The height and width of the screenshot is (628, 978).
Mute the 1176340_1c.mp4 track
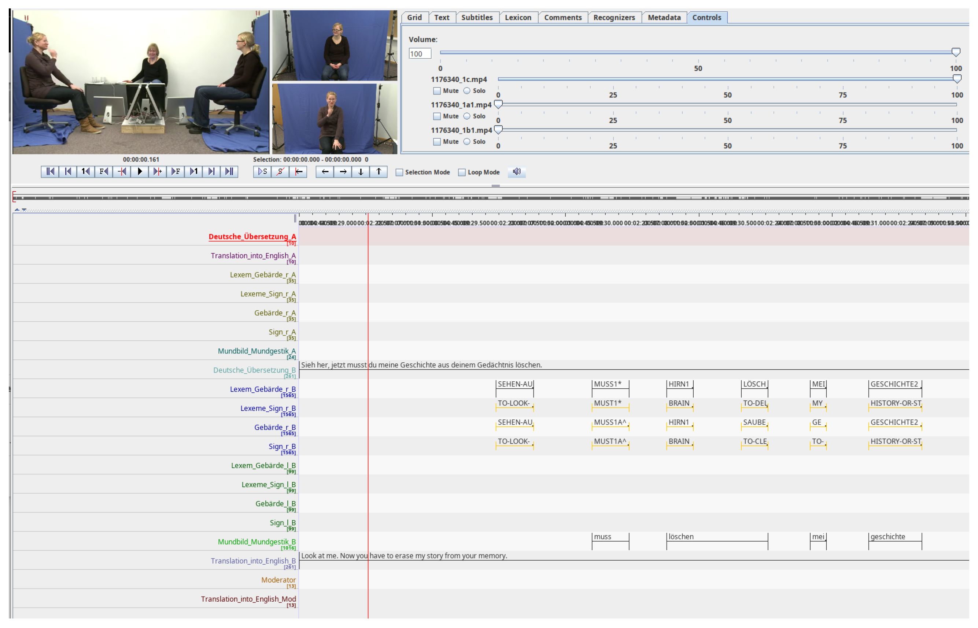point(437,91)
